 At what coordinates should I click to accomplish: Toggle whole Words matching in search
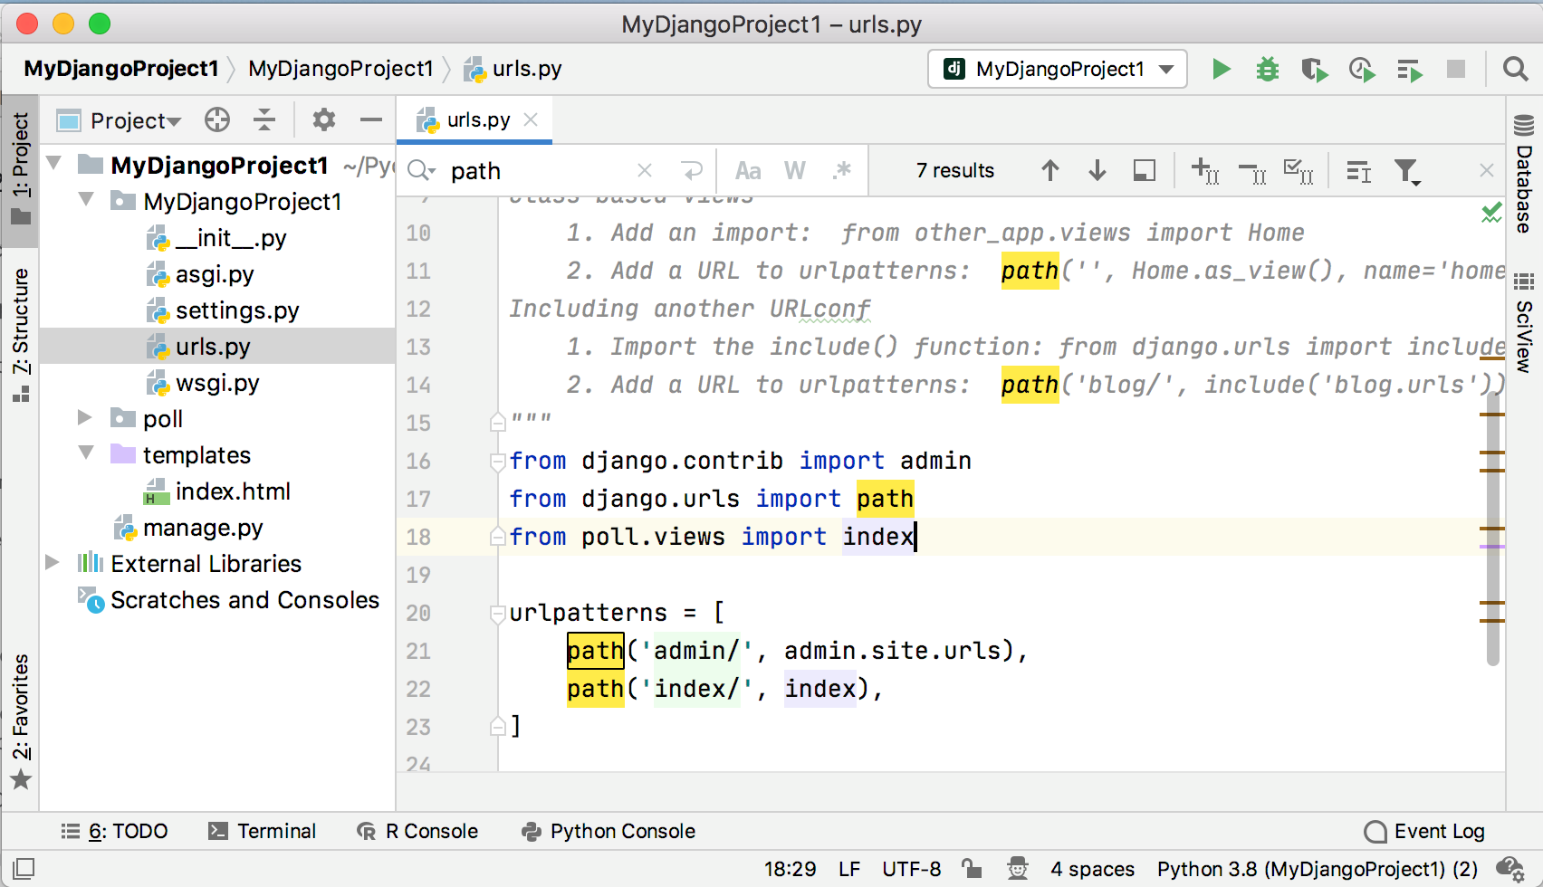(x=794, y=170)
